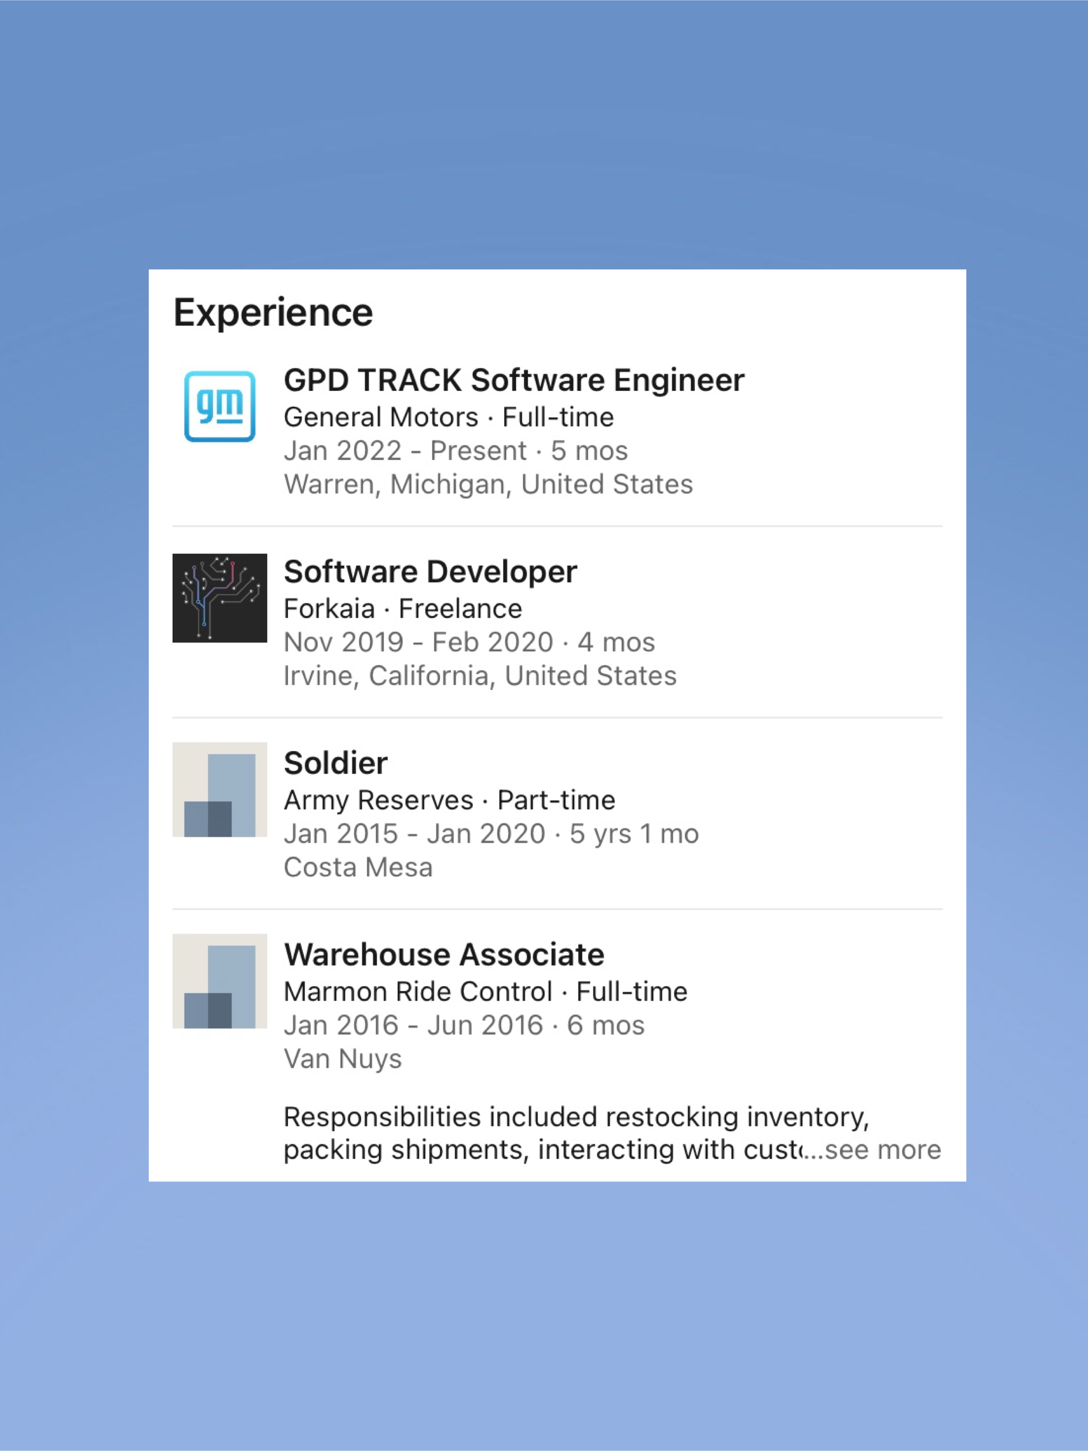Click the Costa Mesa location text

(358, 867)
